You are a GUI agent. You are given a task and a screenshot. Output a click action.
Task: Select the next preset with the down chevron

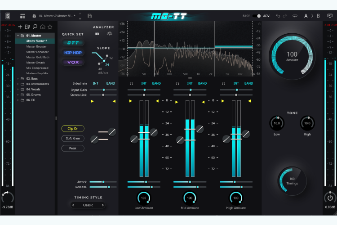(80, 18)
